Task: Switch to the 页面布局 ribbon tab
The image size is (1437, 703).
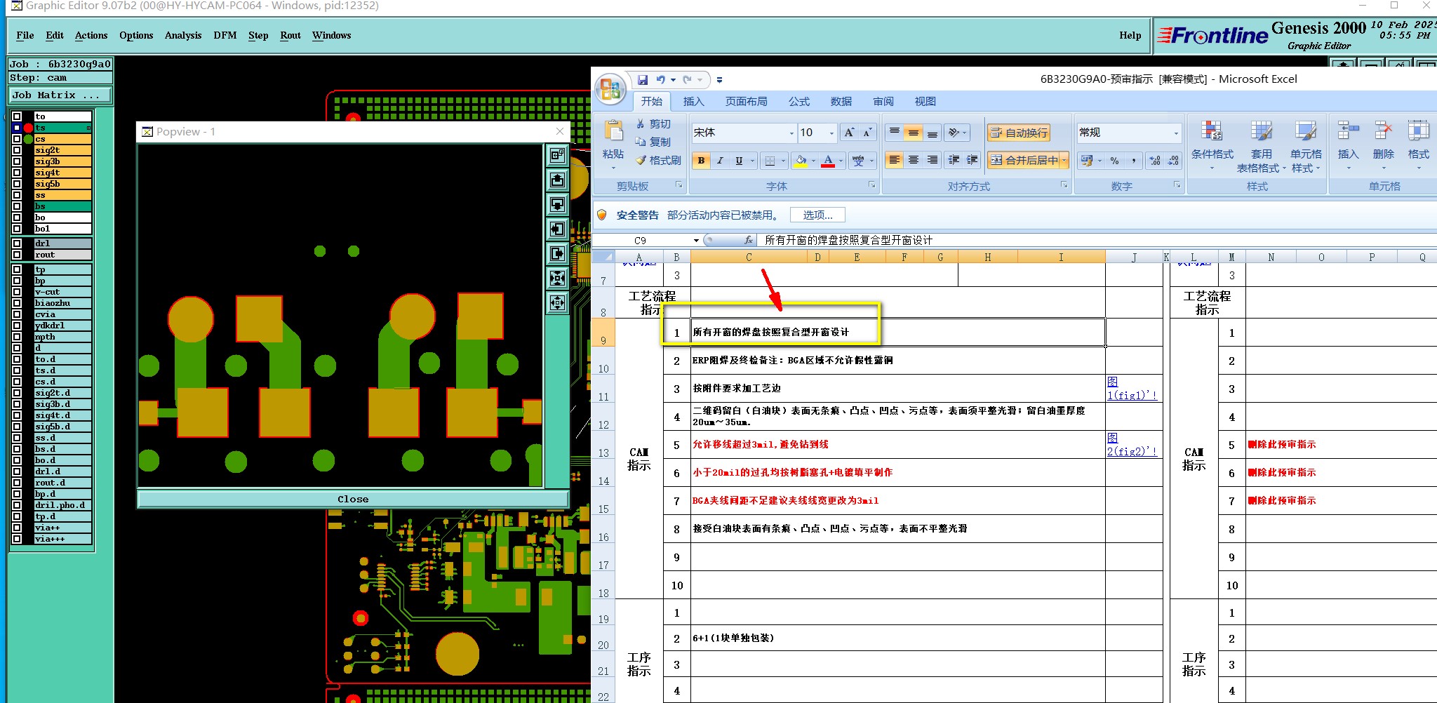Action: point(746,102)
